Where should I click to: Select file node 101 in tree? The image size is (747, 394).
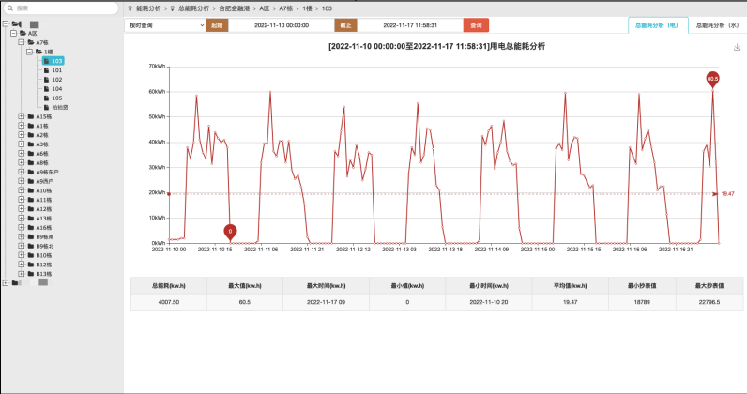[x=57, y=70]
